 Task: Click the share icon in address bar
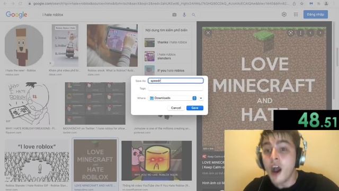click(x=295, y=4)
